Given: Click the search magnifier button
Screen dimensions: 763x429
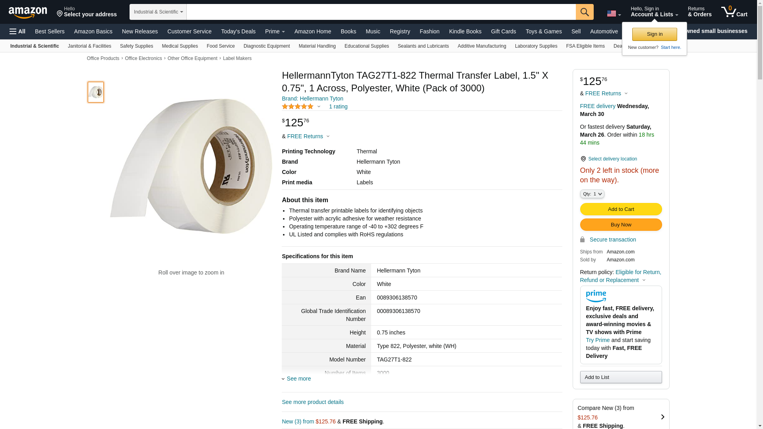Looking at the screenshot, I should click(585, 12).
